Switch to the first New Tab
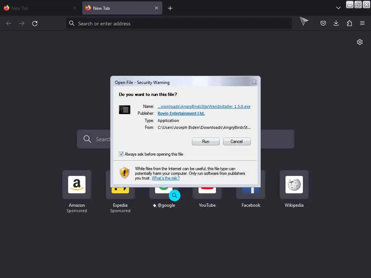 coord(39,8)
